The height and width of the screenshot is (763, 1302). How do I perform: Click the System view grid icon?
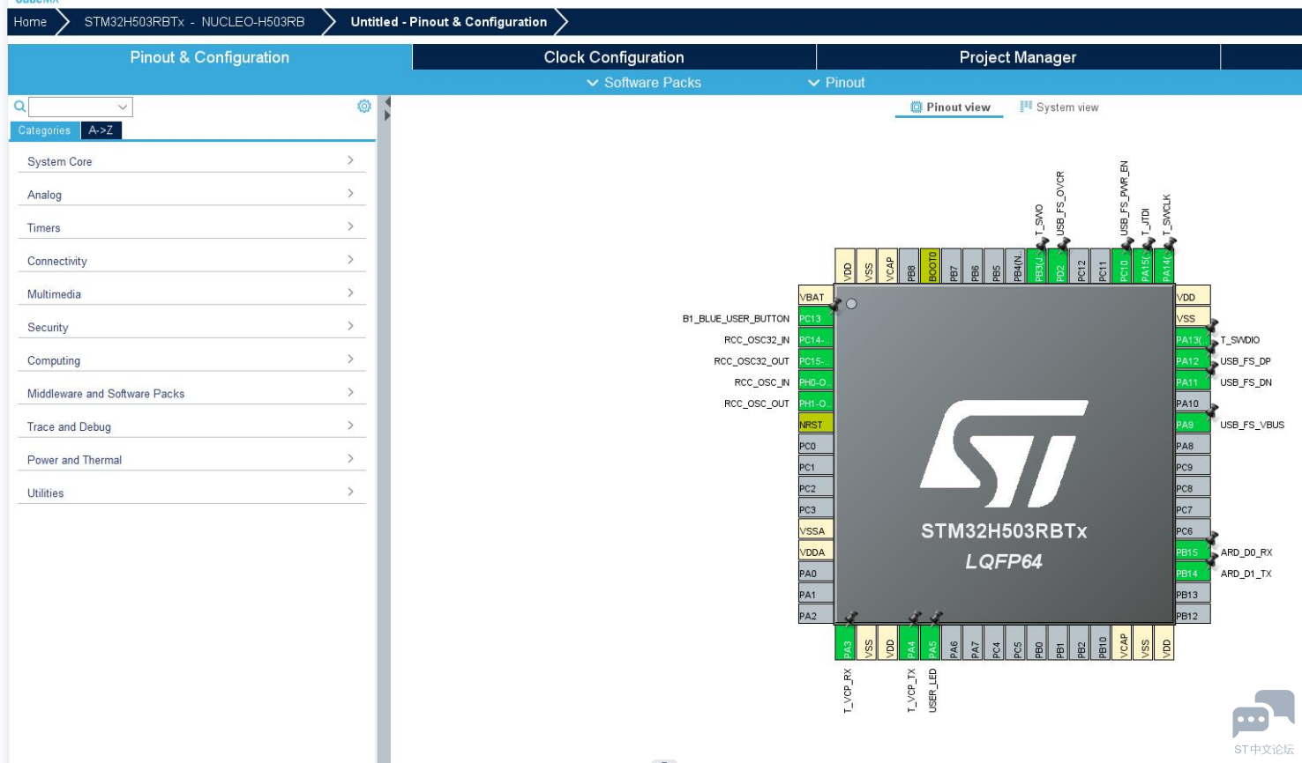pyautogui.click(x=1026, y=107)
